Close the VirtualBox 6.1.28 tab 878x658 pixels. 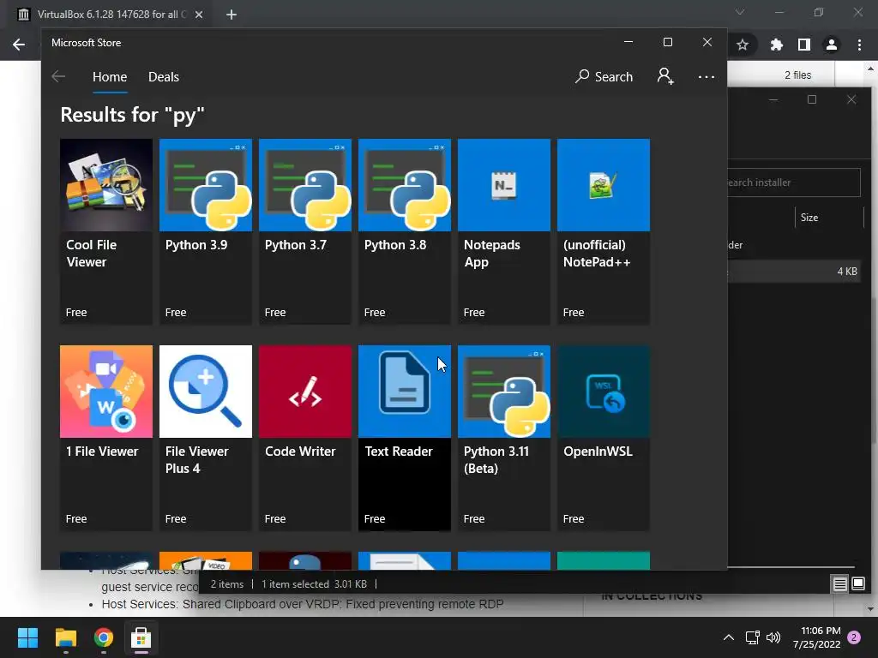pyautogui.click(x=199, y=15)
